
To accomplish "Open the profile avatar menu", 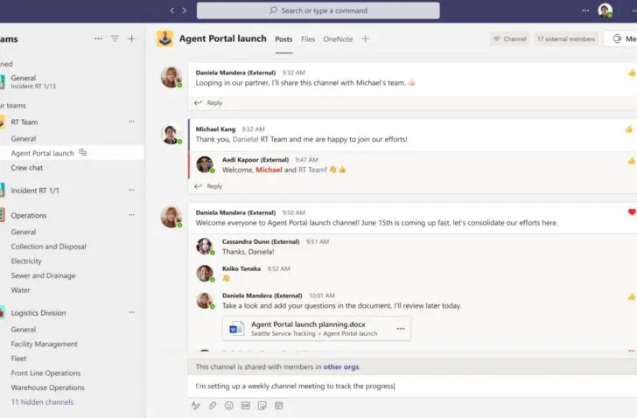I will tap(605, 10).
